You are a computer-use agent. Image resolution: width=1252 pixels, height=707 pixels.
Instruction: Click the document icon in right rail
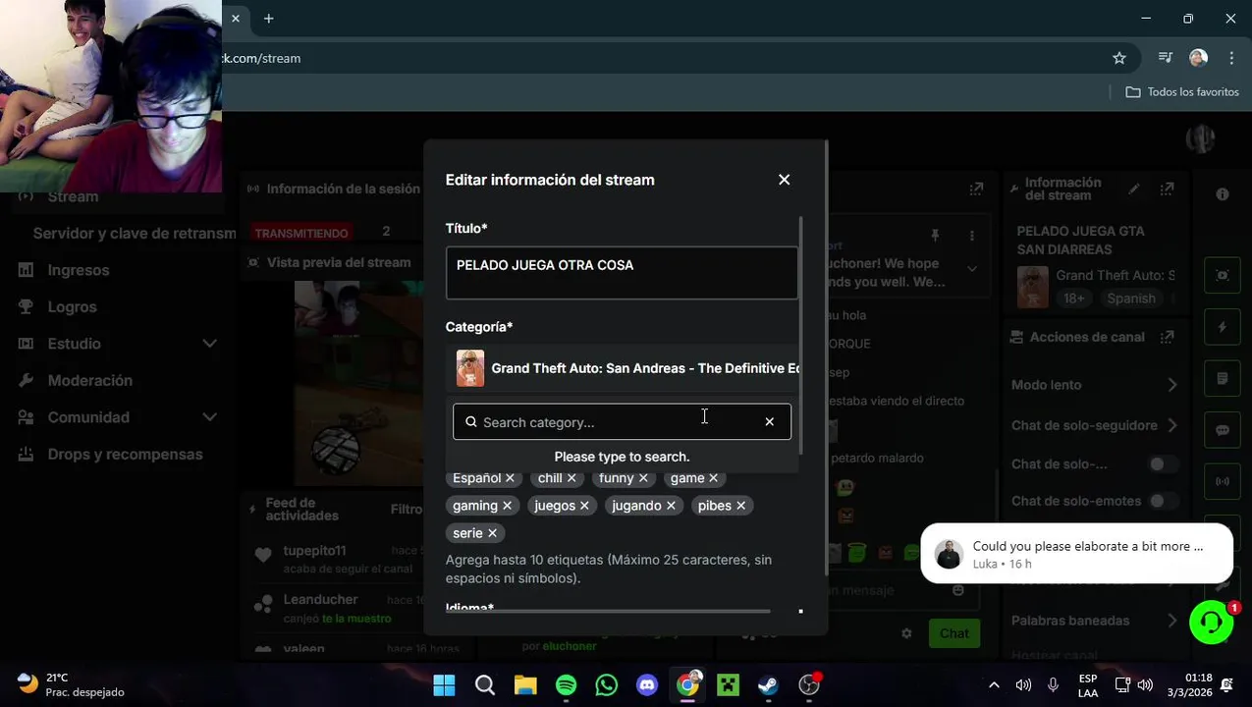coord(1223,378)
